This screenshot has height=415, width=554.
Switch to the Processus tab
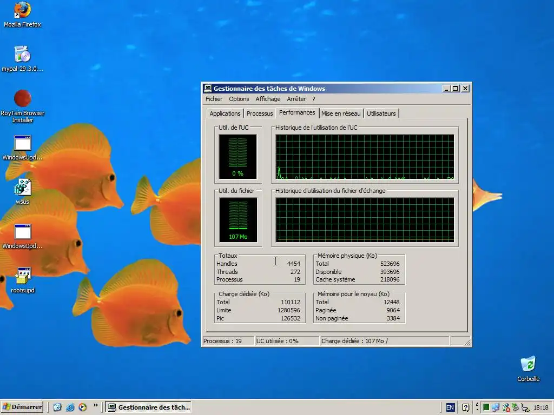(x=260, y=113)
